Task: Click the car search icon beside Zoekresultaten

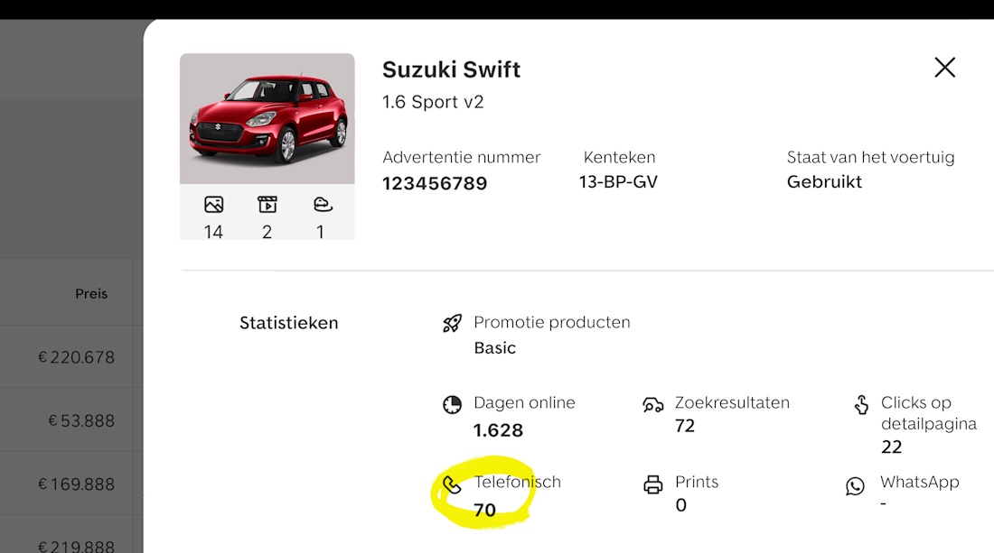Action: point(652,404)
